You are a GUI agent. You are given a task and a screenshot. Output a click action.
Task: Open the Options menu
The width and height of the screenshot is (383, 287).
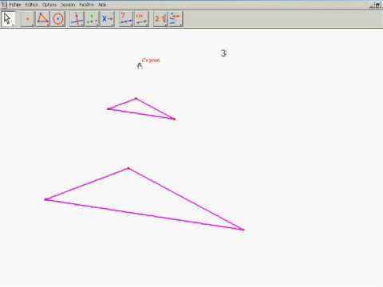49,5
